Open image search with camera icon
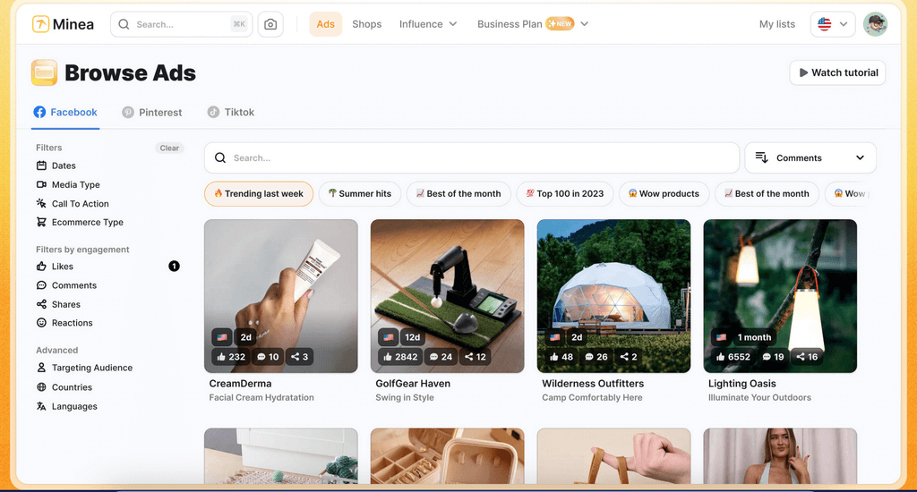 pos(270,24)
